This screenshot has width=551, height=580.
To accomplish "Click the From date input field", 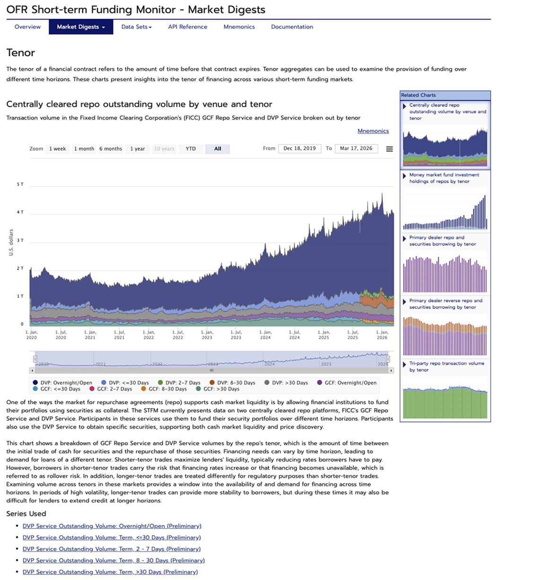I will pos(299,148).
